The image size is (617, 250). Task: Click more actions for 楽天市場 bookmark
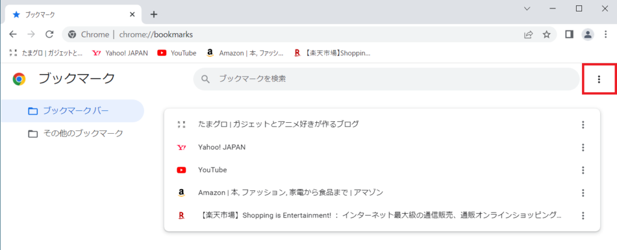click(x=583, y=216)
